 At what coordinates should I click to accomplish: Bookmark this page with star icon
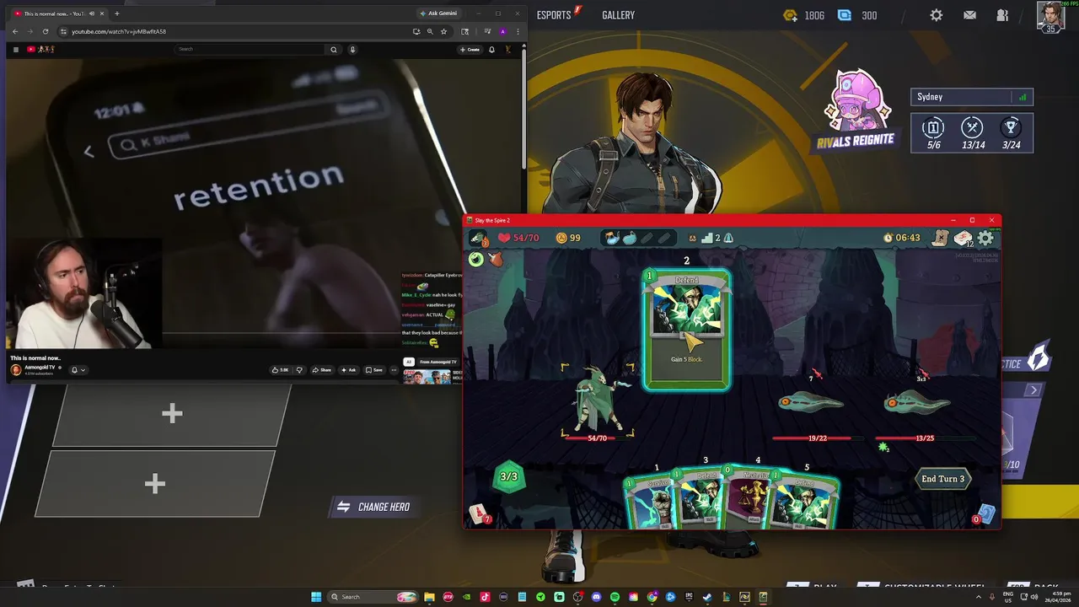[x=444, y=31]
